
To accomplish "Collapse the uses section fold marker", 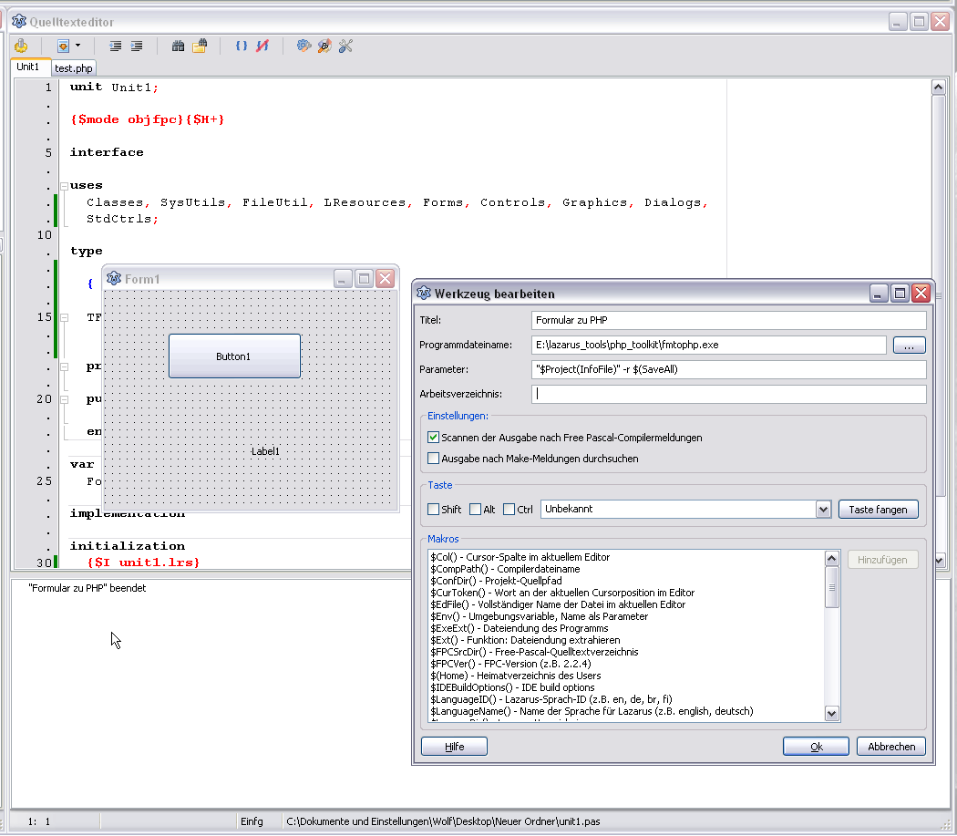I will coord(64,186).
